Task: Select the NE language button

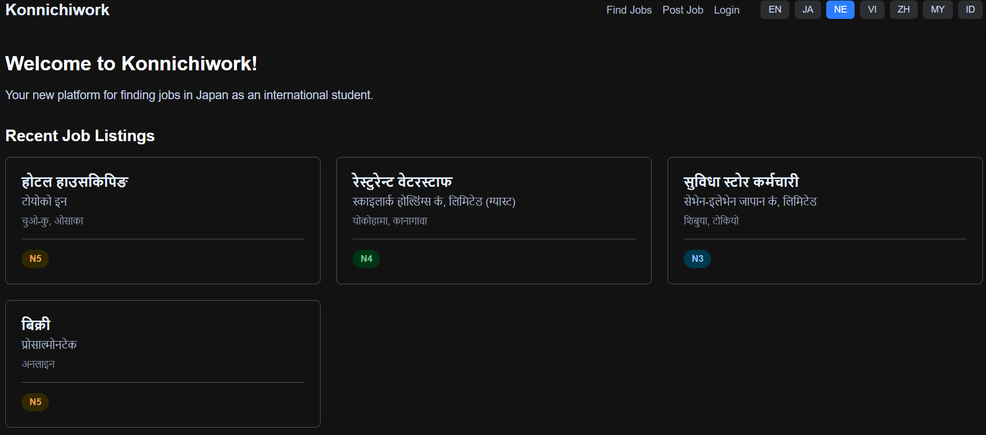Action: click(840, 9)
